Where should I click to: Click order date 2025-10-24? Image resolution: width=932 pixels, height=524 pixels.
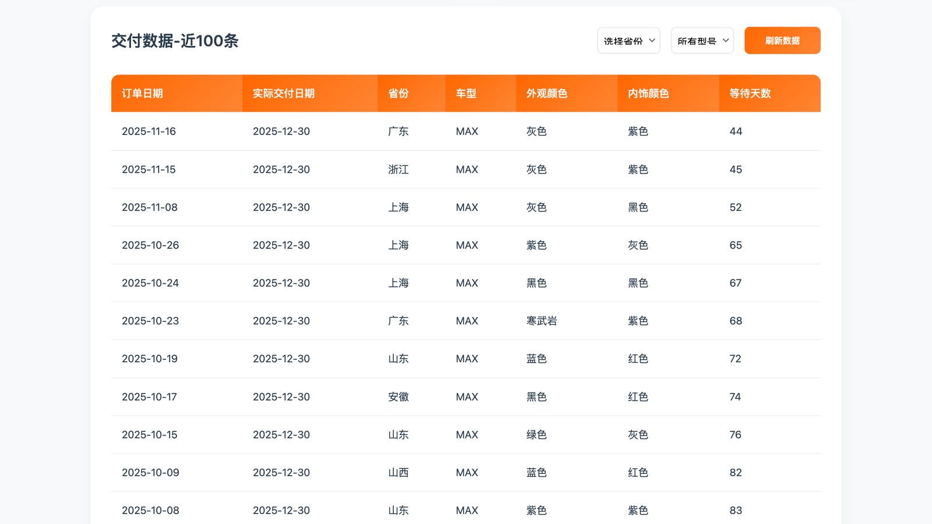(x=150, y=283)
